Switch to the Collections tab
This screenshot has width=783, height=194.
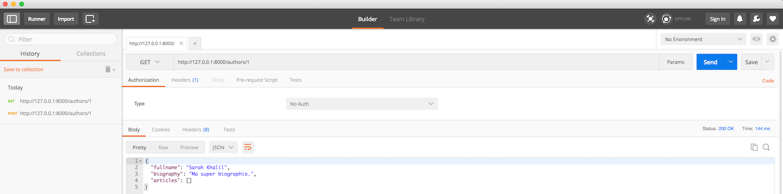tap(91, 54)
